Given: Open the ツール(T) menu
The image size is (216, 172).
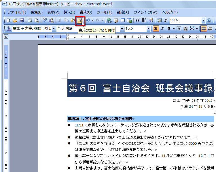Looking at the screenshot, I should click(x=105, y=12).
